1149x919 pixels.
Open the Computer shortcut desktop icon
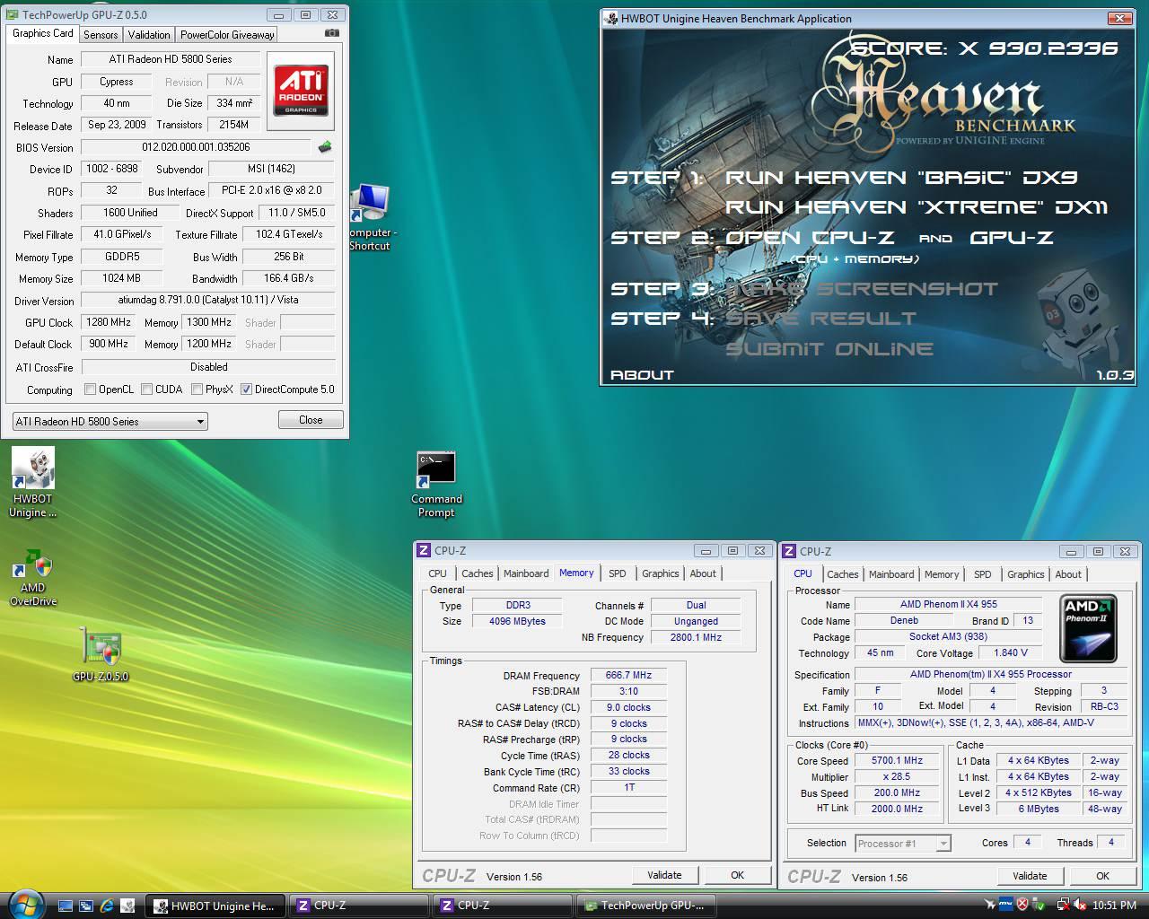[370, 216]
